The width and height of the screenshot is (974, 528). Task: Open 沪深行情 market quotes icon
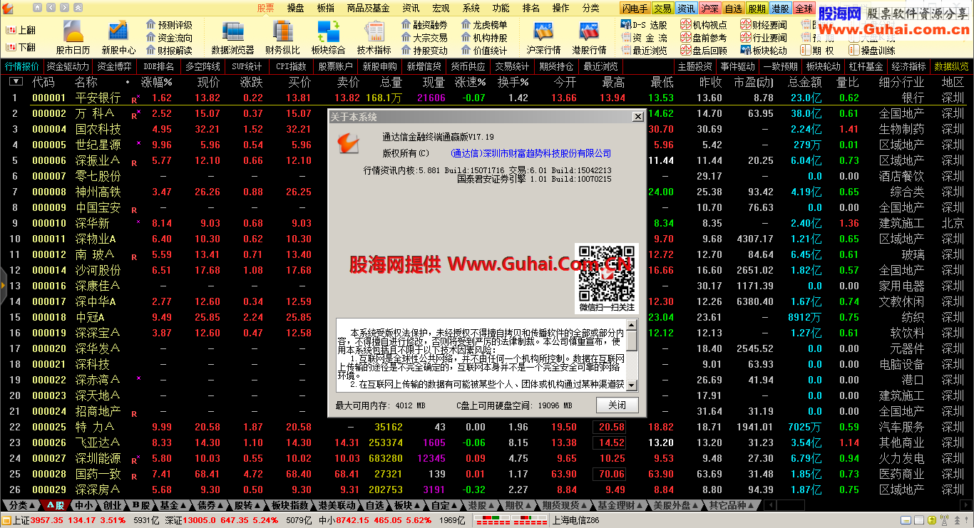click(x=543, y=37)
